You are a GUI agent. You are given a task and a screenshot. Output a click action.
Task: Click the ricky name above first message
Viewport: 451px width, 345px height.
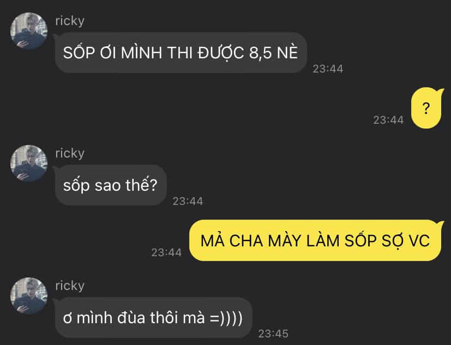[70, 21]
